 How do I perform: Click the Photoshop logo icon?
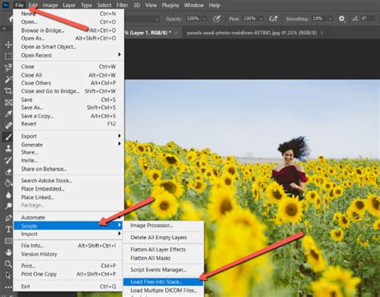click(6, 5)
